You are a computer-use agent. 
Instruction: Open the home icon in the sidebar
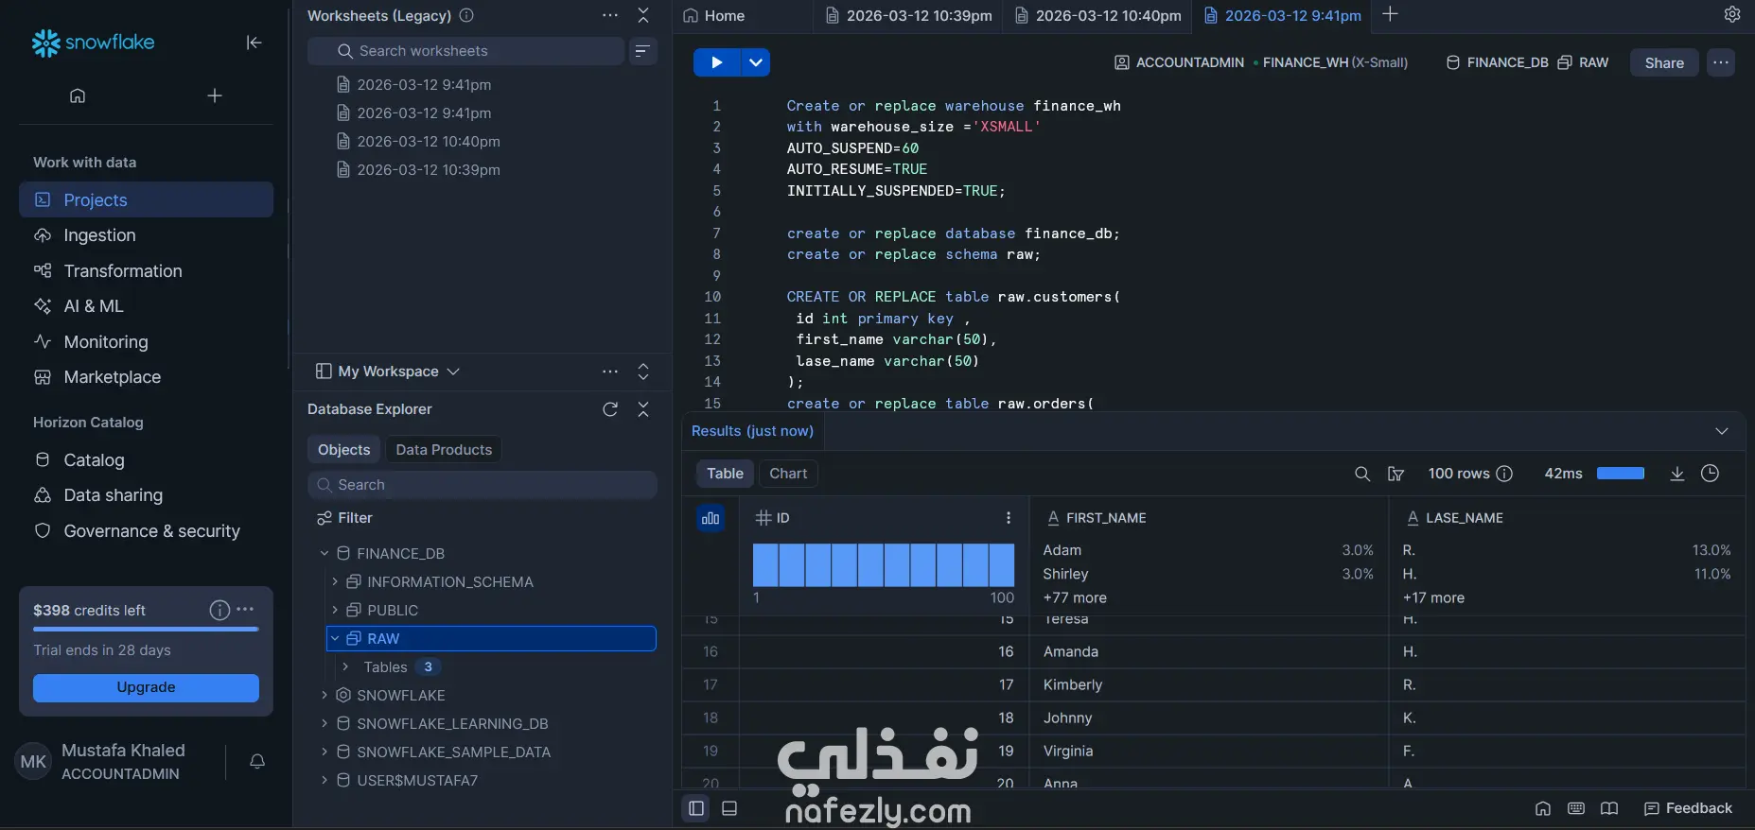[78, 95]
